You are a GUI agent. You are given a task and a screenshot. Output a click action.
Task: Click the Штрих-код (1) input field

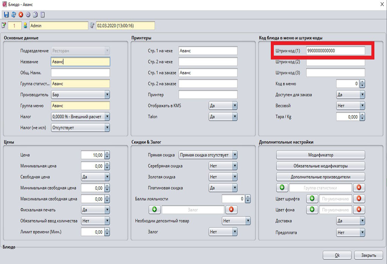(x=335, y=51)
